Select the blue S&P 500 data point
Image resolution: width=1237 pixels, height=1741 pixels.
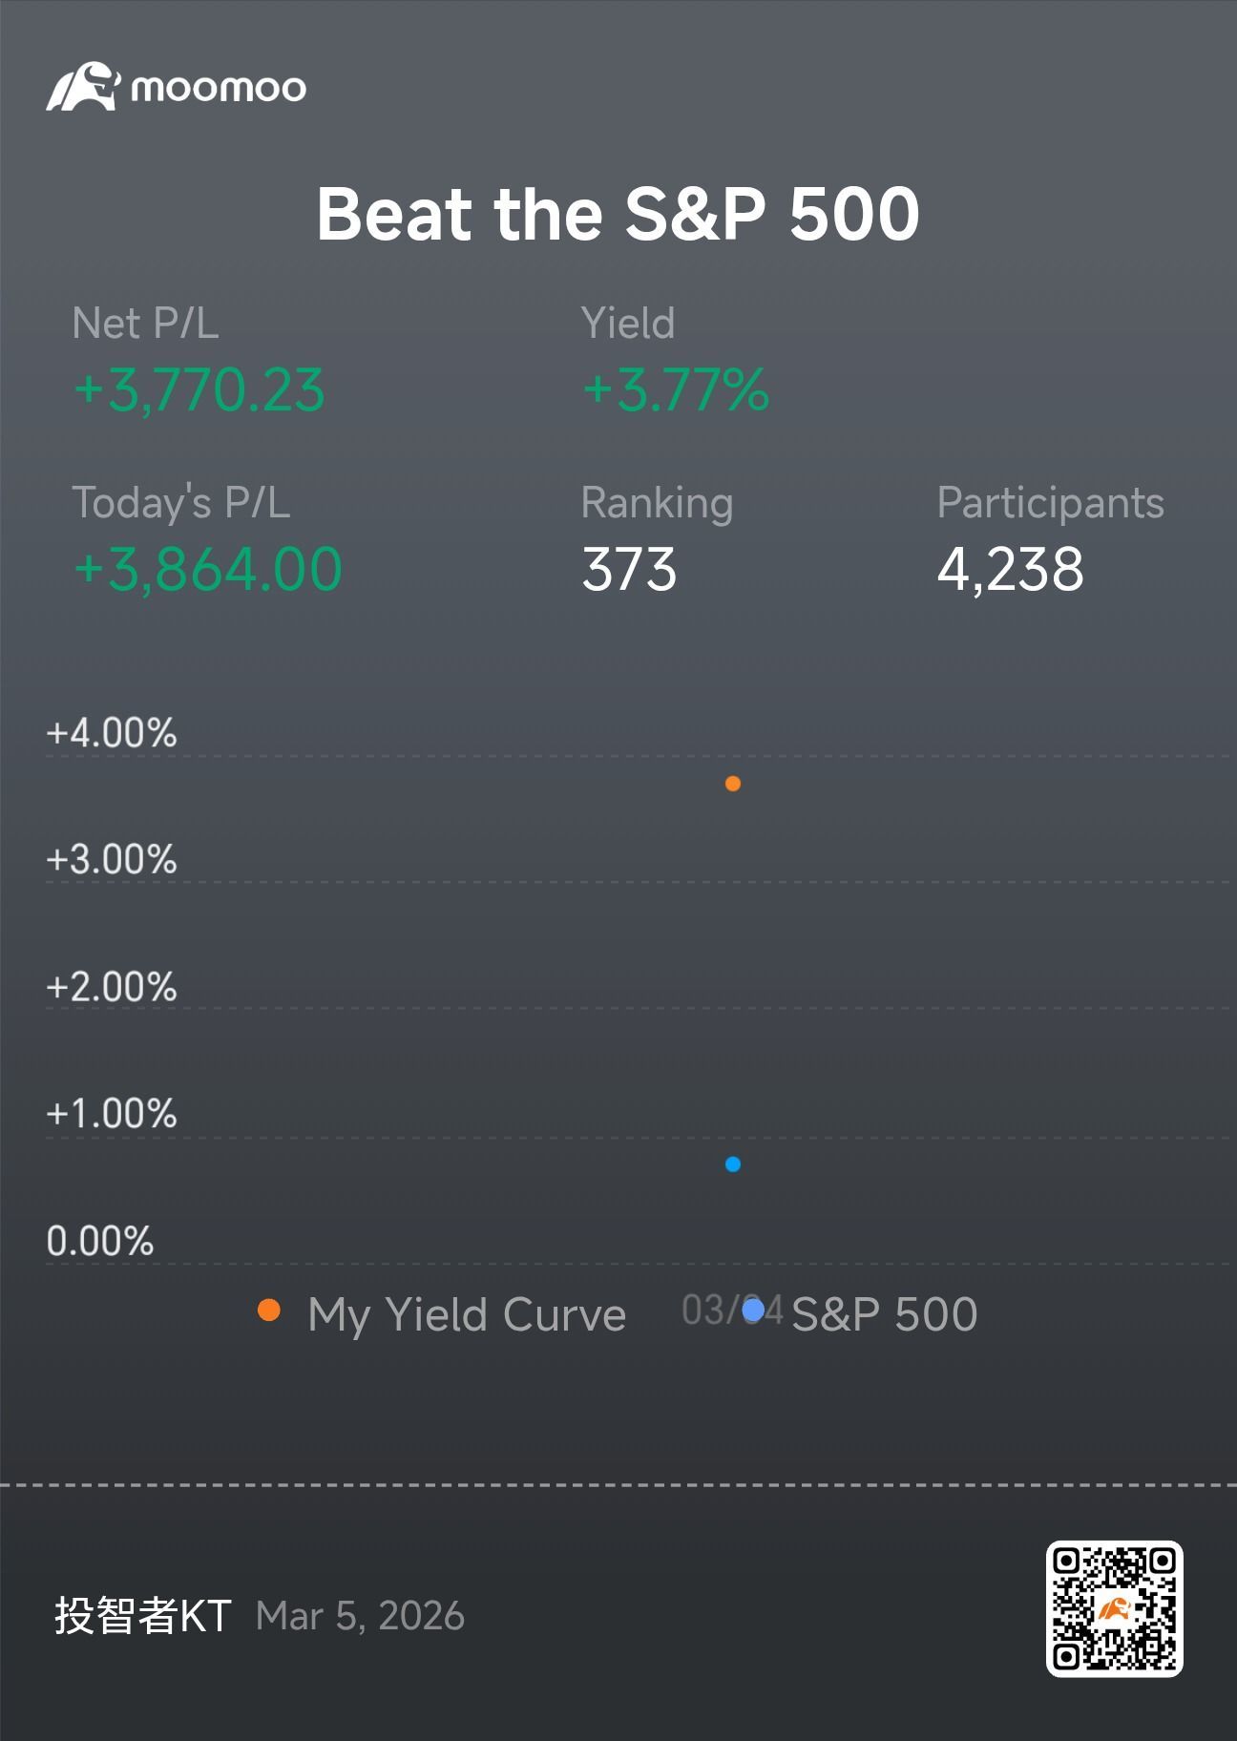click(x=733, y=1164)
